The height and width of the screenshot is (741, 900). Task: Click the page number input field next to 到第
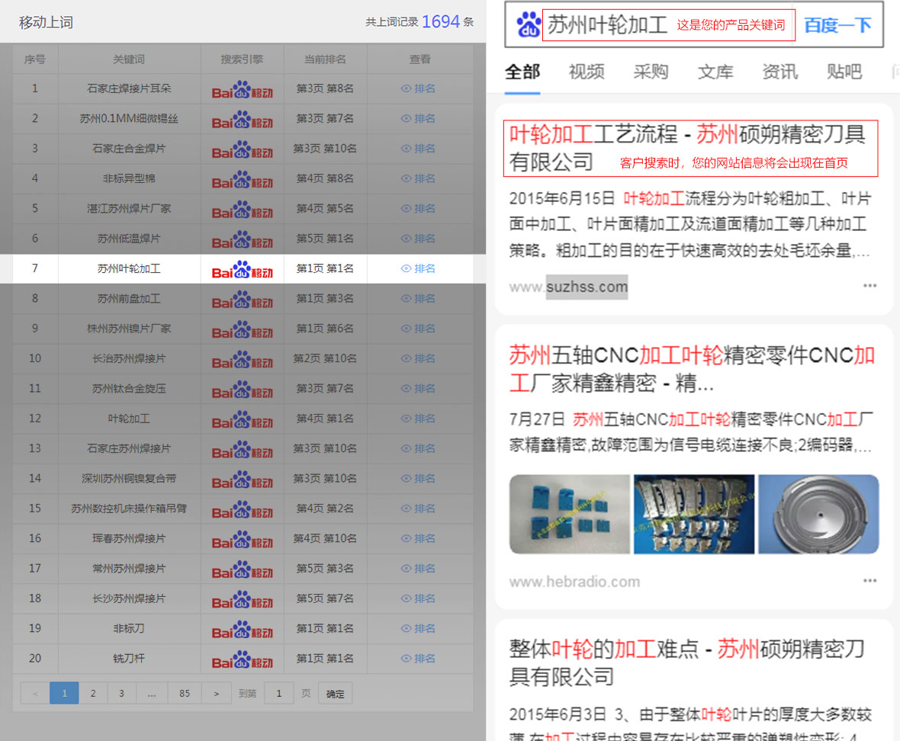pos(279,693)
